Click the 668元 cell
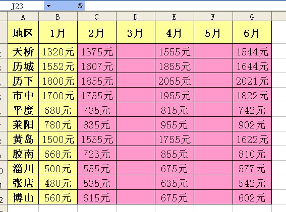Image resolution: width=286 pixels, height=212 pixels. [58, 153]
